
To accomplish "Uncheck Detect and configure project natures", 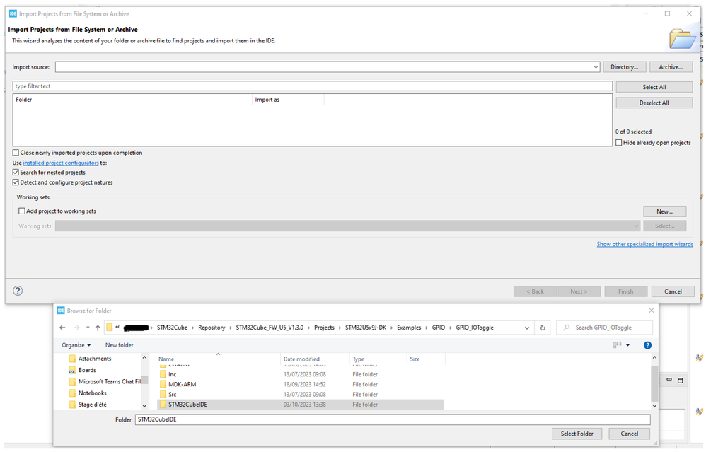I will pos(16,182).
